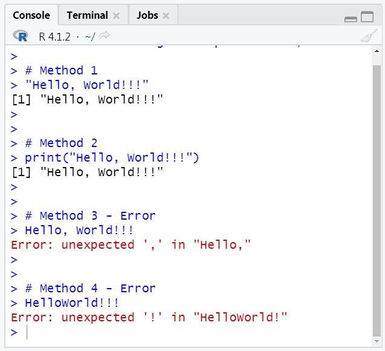The image size is (385, 351).
Task: Maximize the console pane
Action: pos(367,17)
